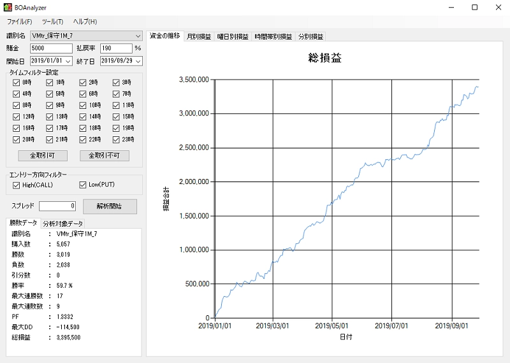
Task: Toggle the 22時 checkbox
Action: tap(83, 139)
